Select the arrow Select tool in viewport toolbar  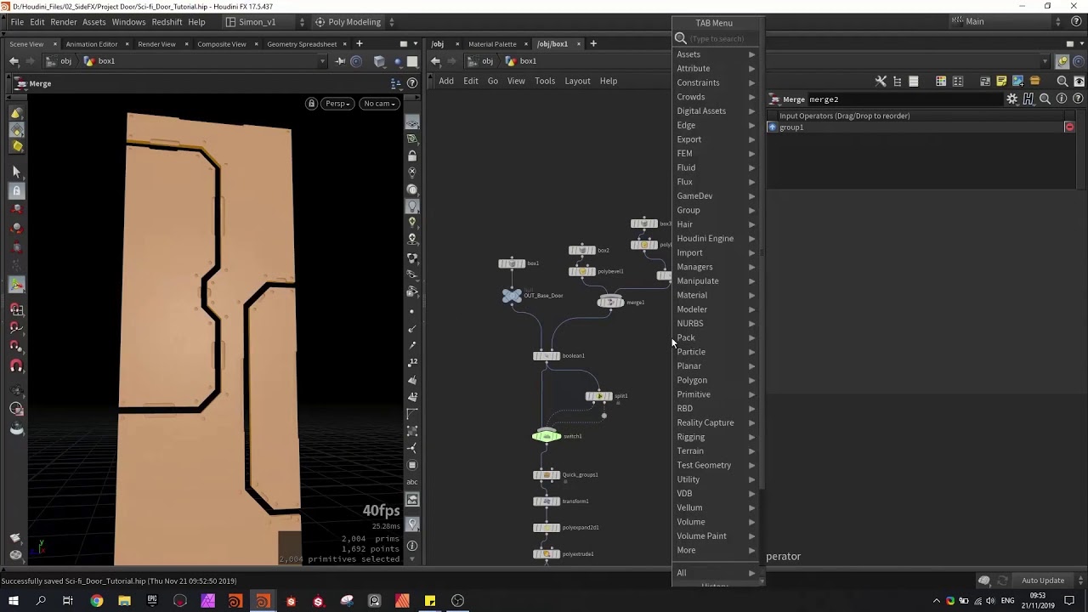pyautogui.click(x=16, y=172)
